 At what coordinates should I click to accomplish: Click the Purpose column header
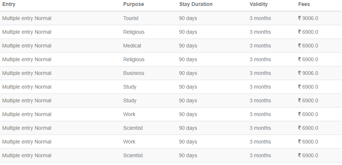tap(133, 4)
